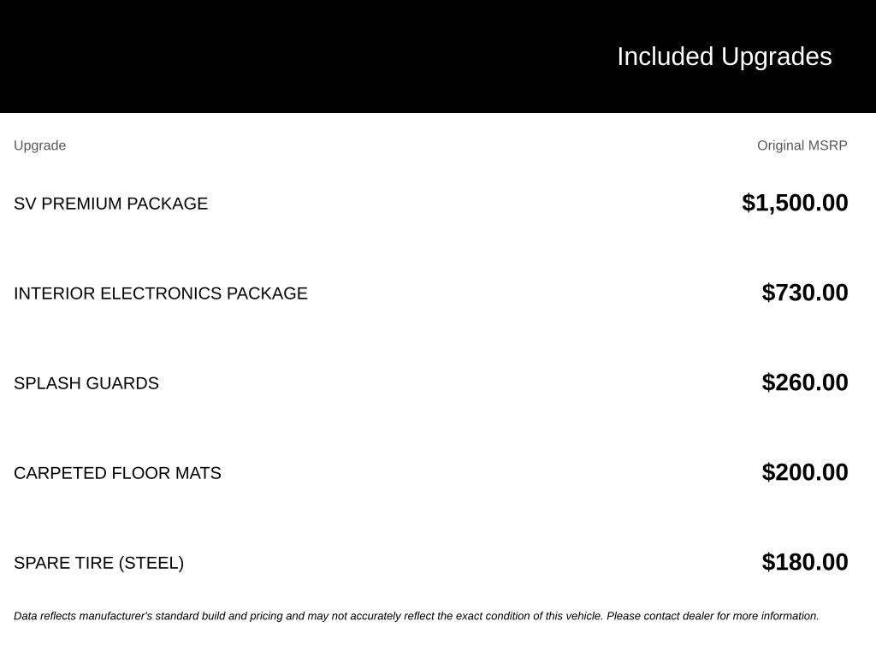876x657 pixels.
Task: Click the Included Upgrades header title
Action: click(x=724, y=57)
